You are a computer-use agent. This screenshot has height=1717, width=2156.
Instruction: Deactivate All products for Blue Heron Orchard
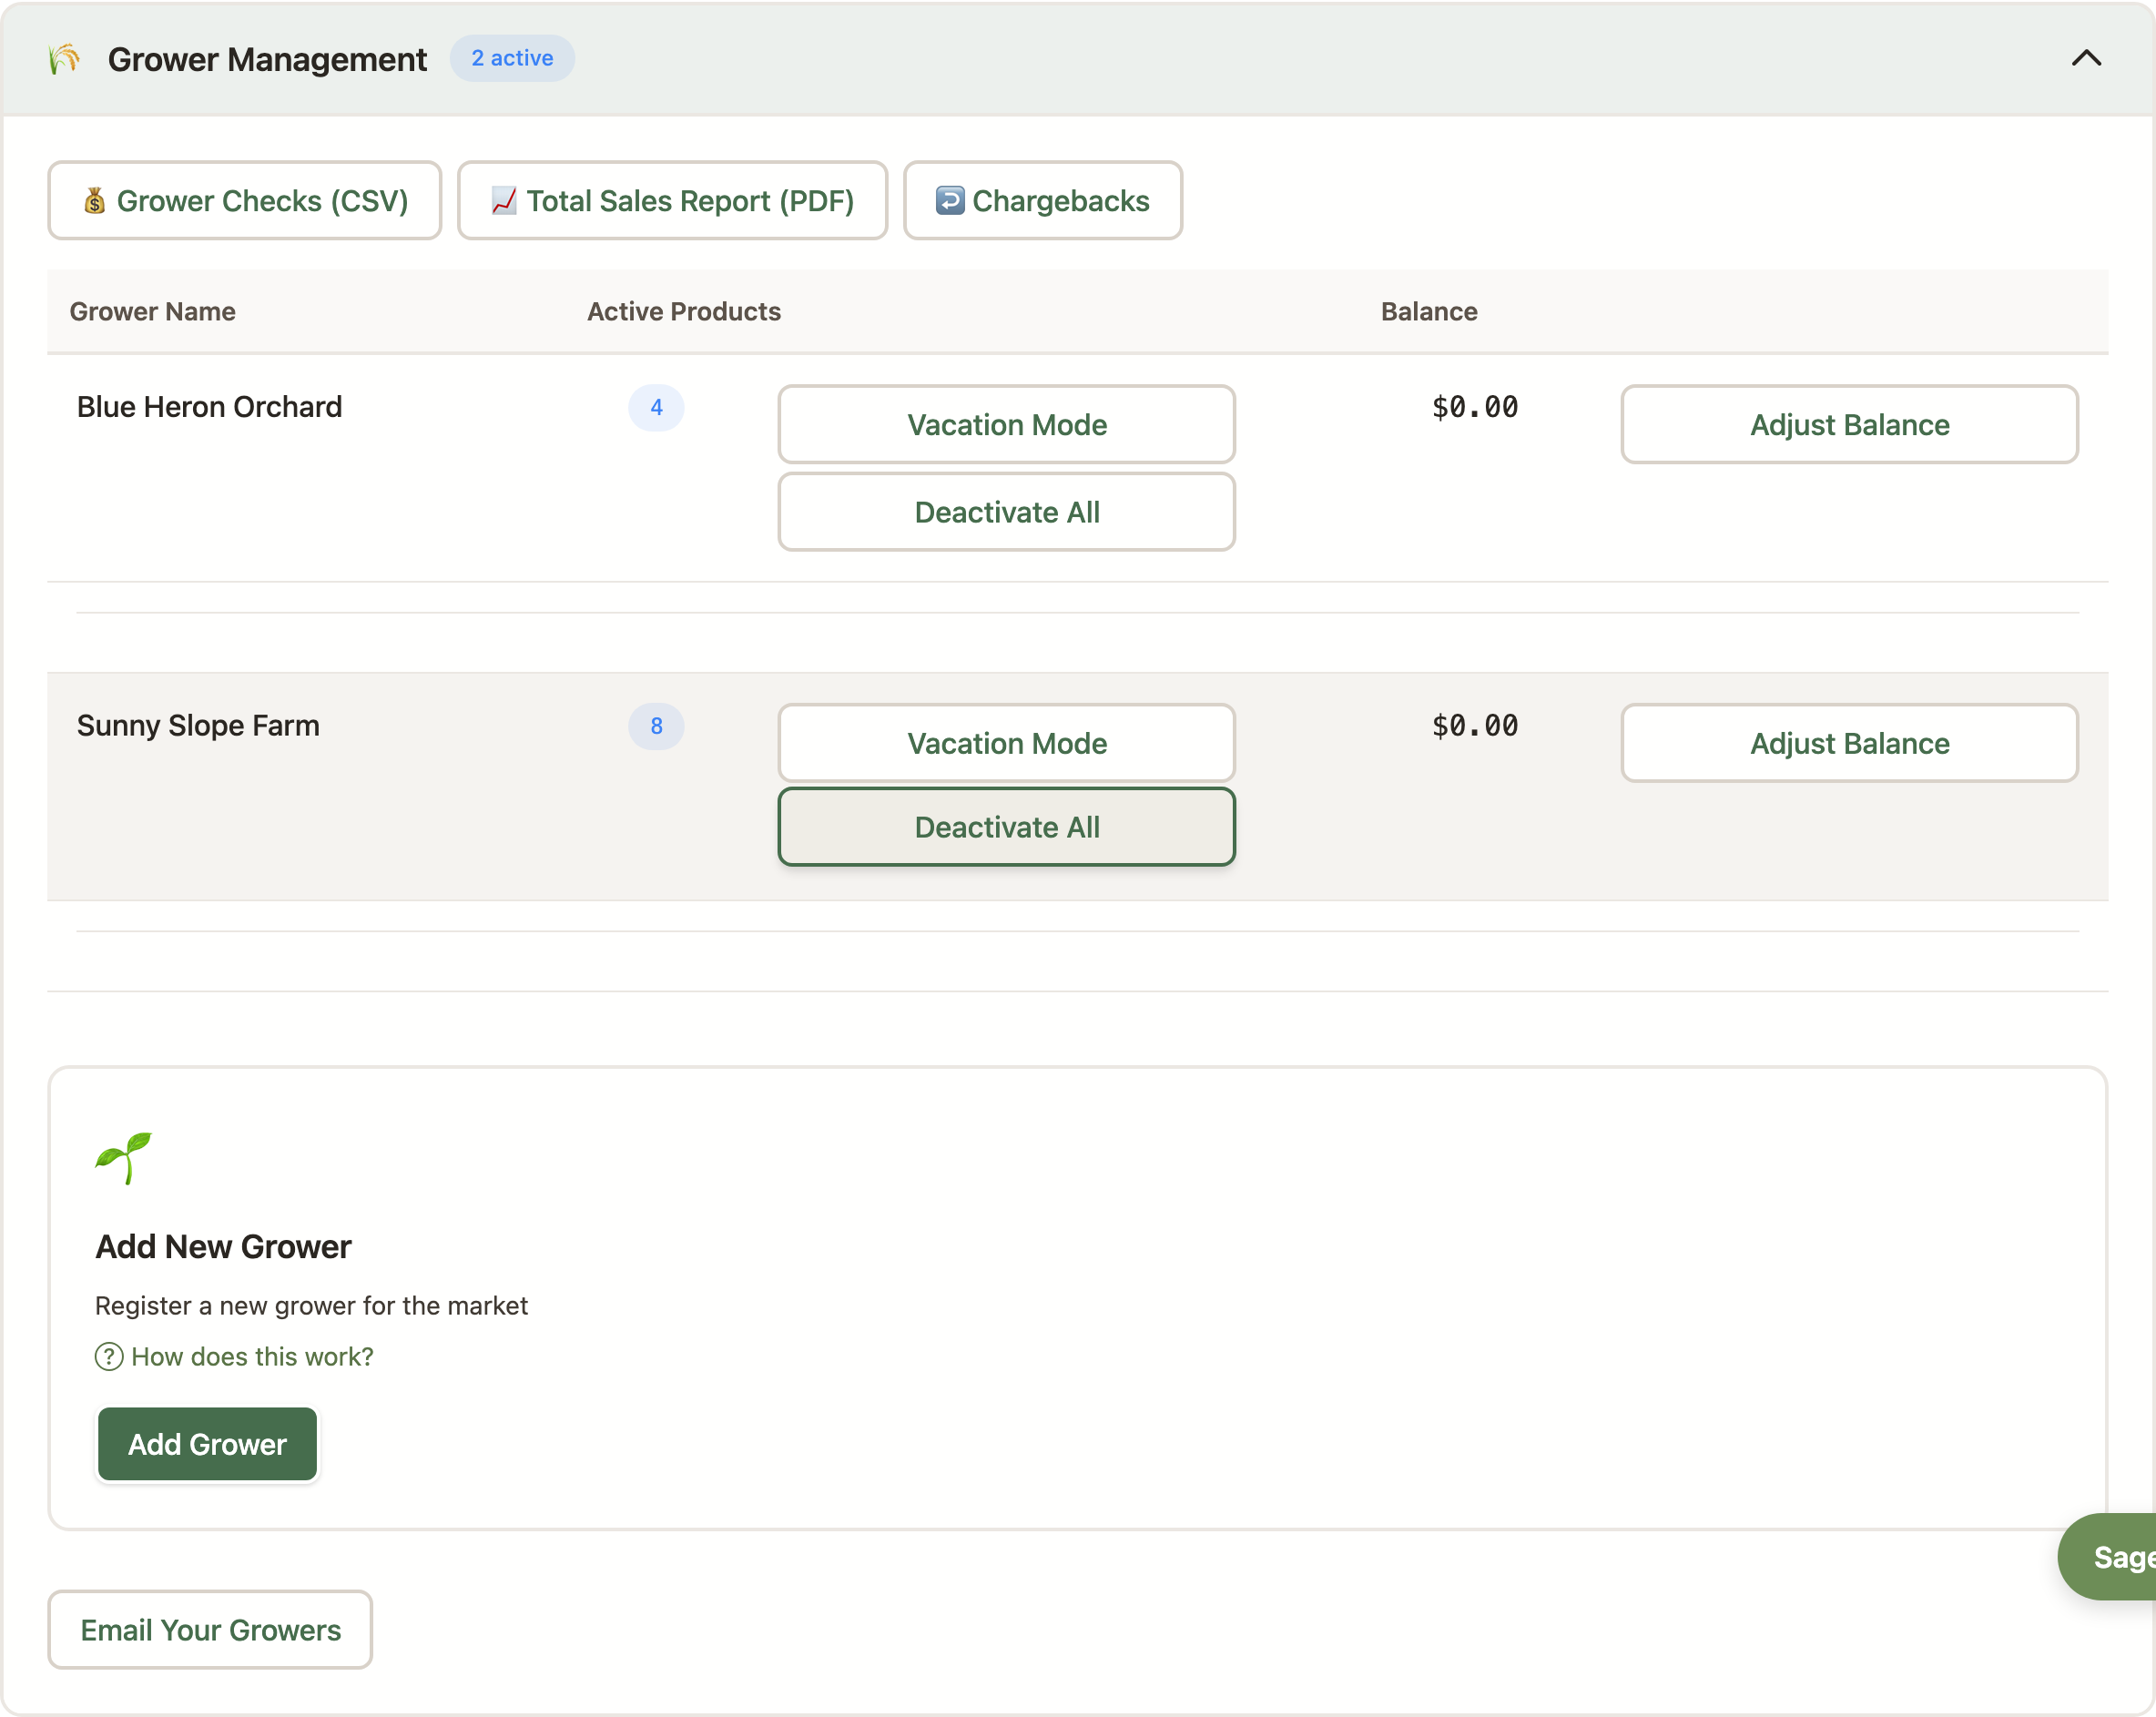[x=1007, y=512]
